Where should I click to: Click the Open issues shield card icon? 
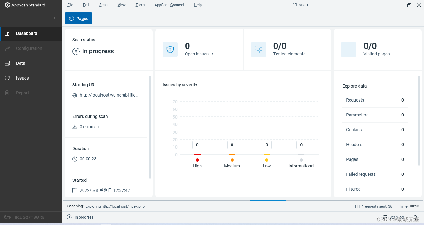click(x=170, y=50)
